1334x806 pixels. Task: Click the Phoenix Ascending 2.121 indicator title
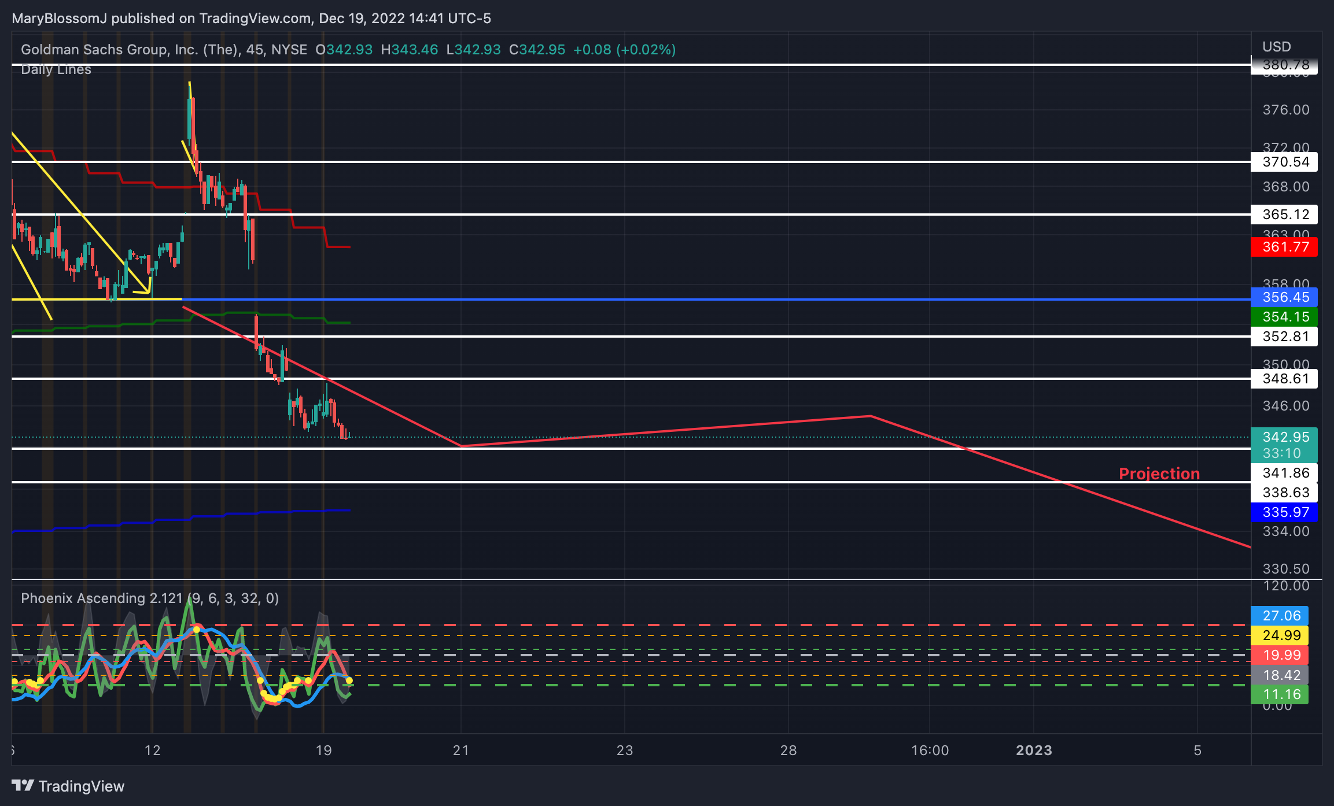click(x=150, y=598)
